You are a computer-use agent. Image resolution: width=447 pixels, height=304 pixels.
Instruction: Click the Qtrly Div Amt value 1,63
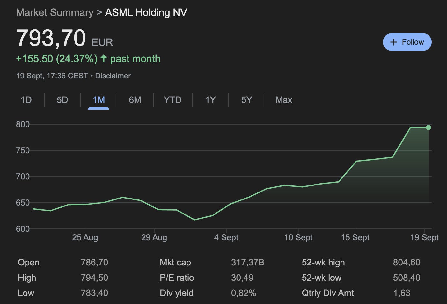pos(402,293)
